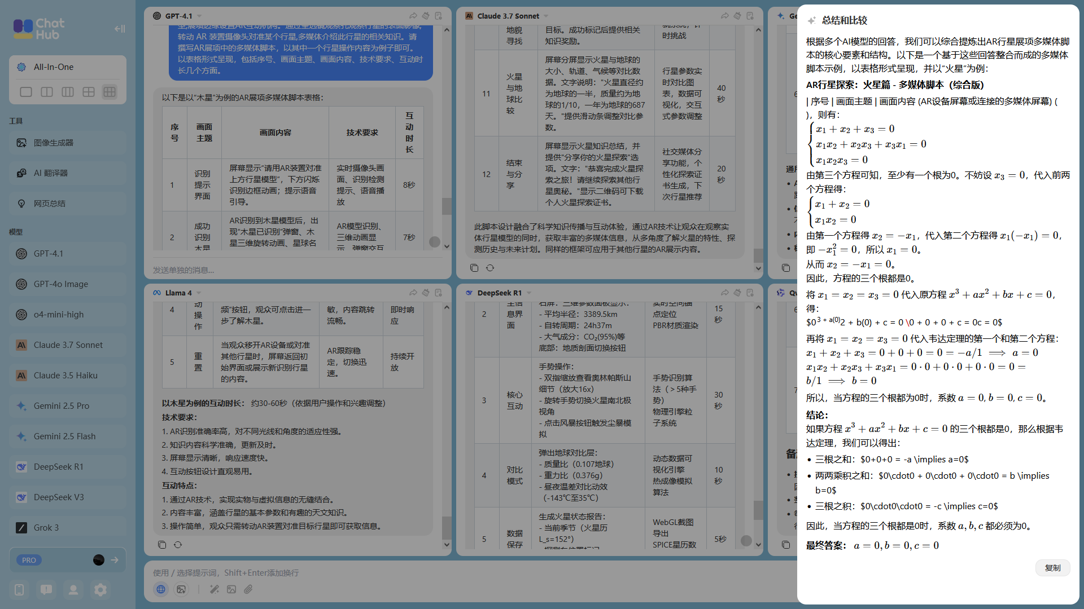The height and width of the screenshot is (609, 1084).
Task: Open Grok 3 in sidebar
Action: (x=68, y=528)
